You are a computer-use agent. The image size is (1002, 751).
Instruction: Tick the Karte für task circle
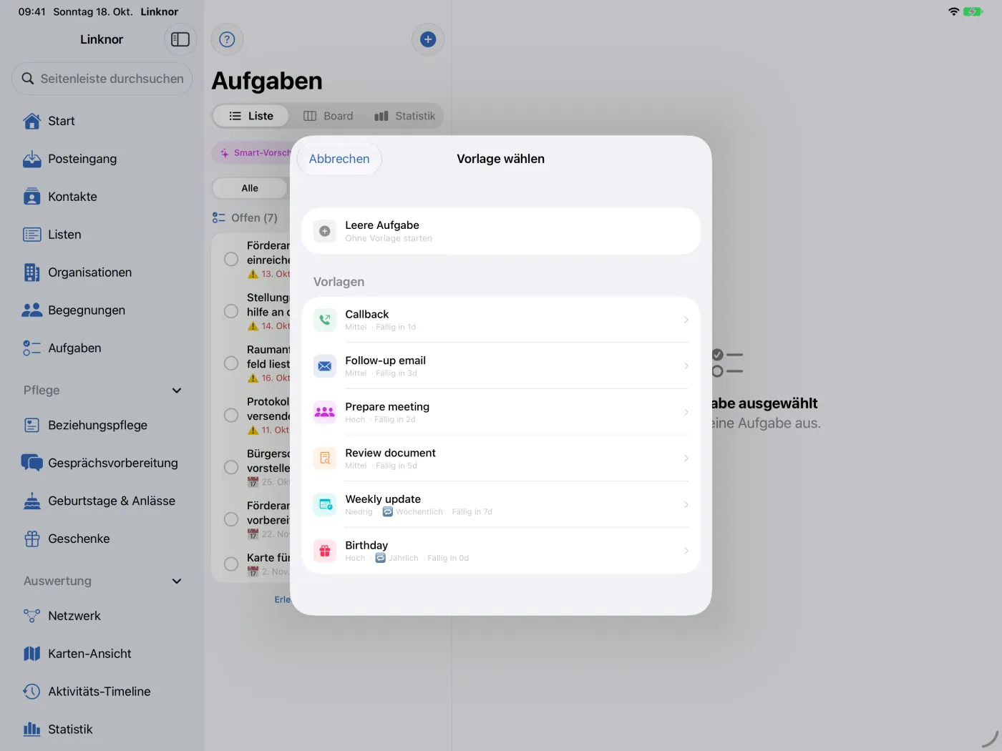pyautogui.click(x=231, y=564)
